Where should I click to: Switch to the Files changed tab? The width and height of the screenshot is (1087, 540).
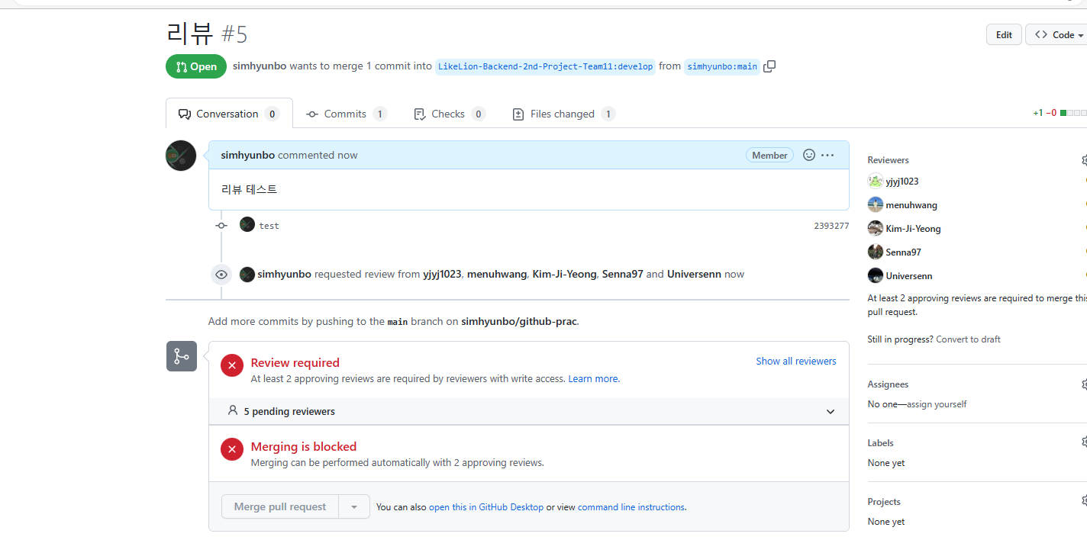pos(563,114)
